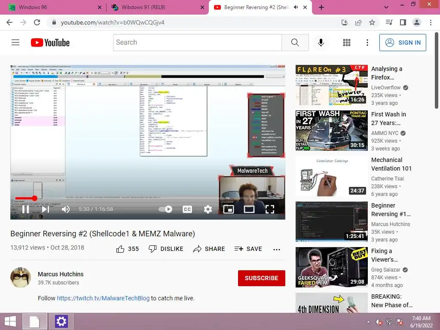The image size is (440, 330).
Task: Skip to the next video
Action: 46,209
